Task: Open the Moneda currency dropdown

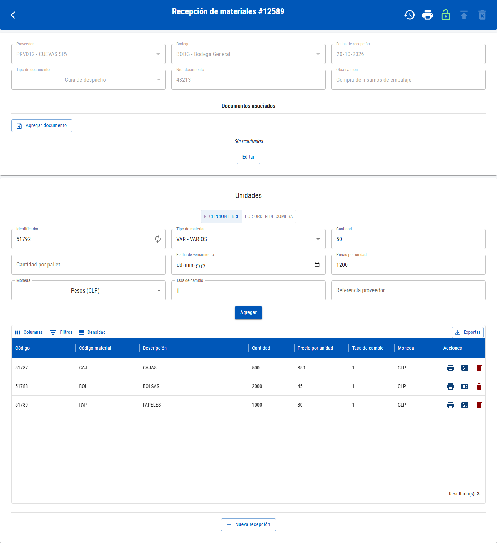Action: [89, 290]
